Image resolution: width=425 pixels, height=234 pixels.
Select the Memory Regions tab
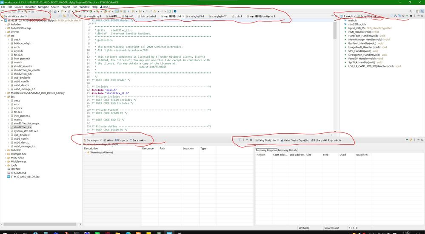tap(266, 150)
